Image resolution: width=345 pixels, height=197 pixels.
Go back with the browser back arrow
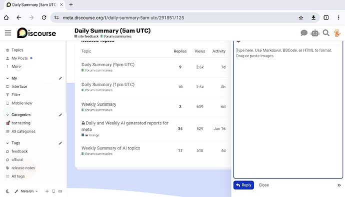pos(19,18)
